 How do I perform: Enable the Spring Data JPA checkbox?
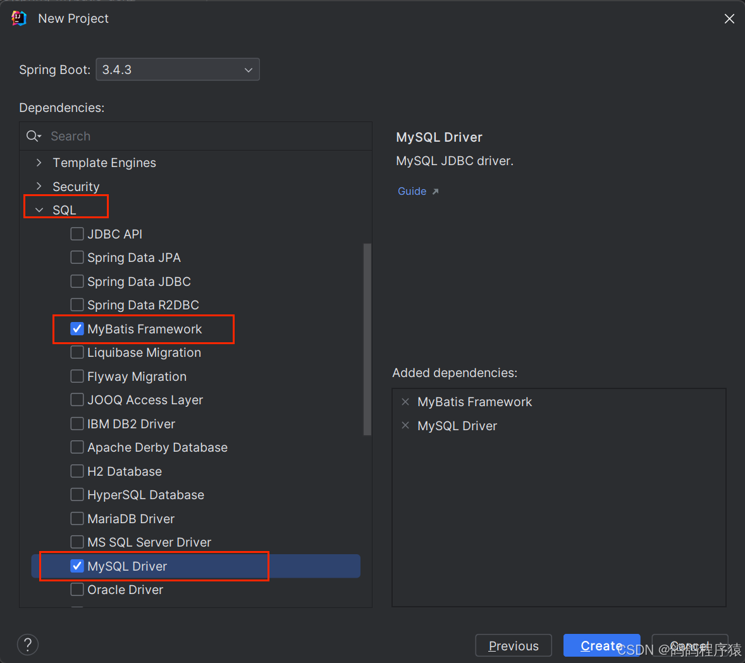coord(77,257)
